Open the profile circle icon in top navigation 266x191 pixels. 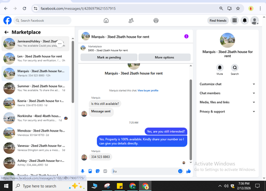pyautogui.click(x=156, y=21)
